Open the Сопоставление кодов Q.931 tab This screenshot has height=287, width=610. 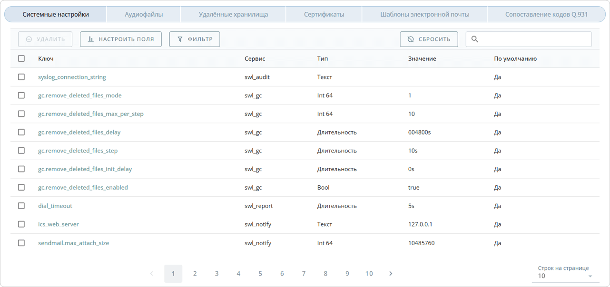coord(546,14)
